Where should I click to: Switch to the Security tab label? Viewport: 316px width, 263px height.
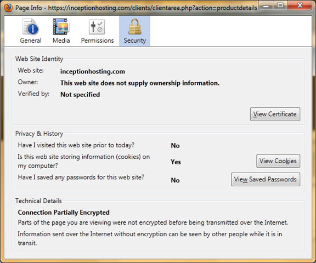[134, 41]
